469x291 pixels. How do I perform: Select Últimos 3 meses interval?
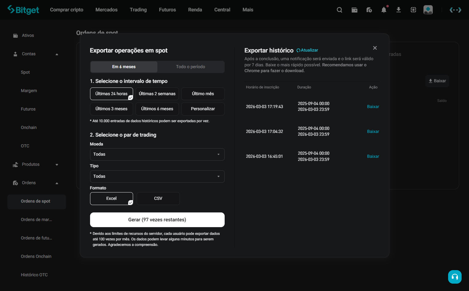point(112,109)
